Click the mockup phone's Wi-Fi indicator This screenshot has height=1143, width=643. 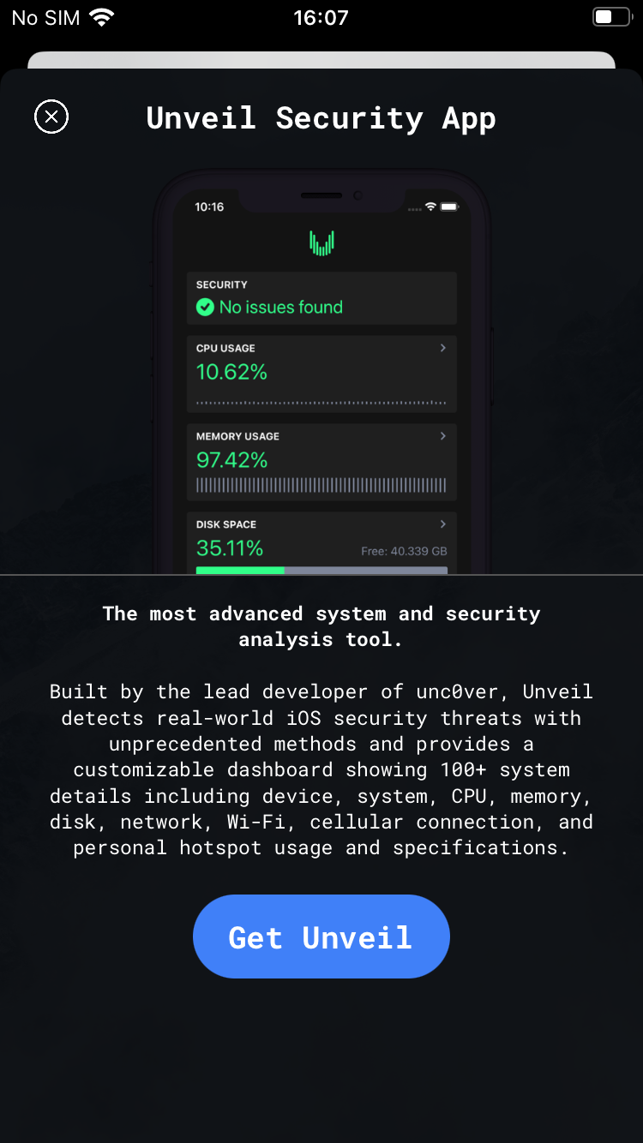(x=431, y=206)
